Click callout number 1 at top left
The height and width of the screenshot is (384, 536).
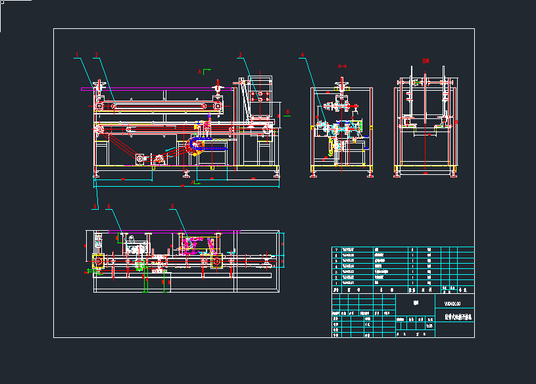77,55
